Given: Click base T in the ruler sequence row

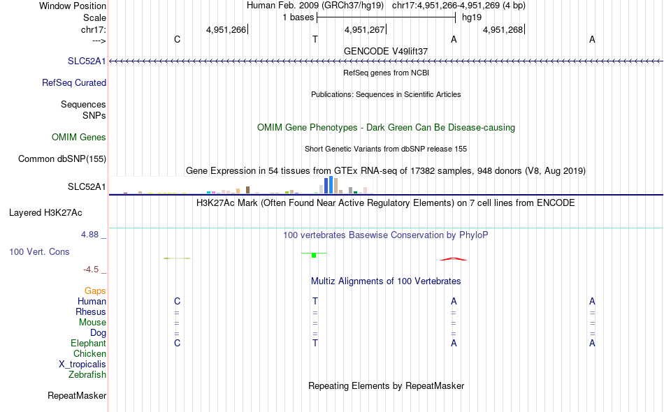Looking at the screenshot, I should click(x=315, y=39).
